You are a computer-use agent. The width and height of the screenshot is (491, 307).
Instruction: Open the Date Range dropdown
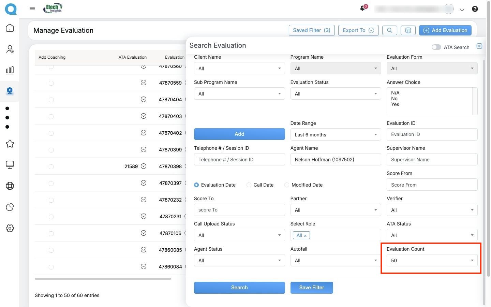[x=336, y=135]
